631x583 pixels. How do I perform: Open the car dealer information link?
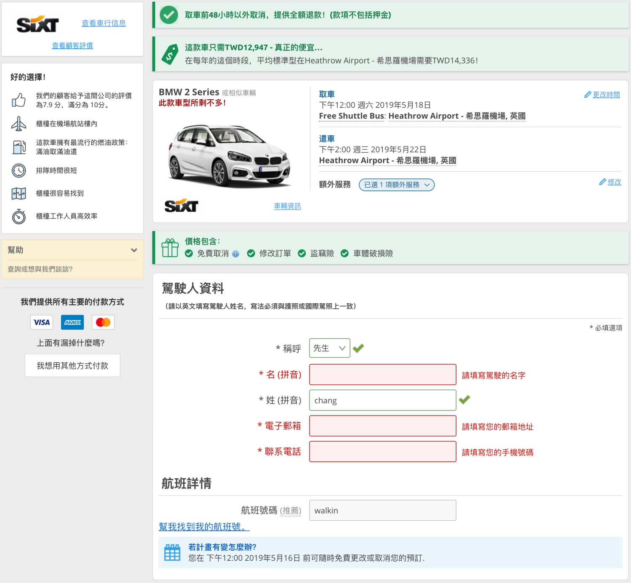103,23
